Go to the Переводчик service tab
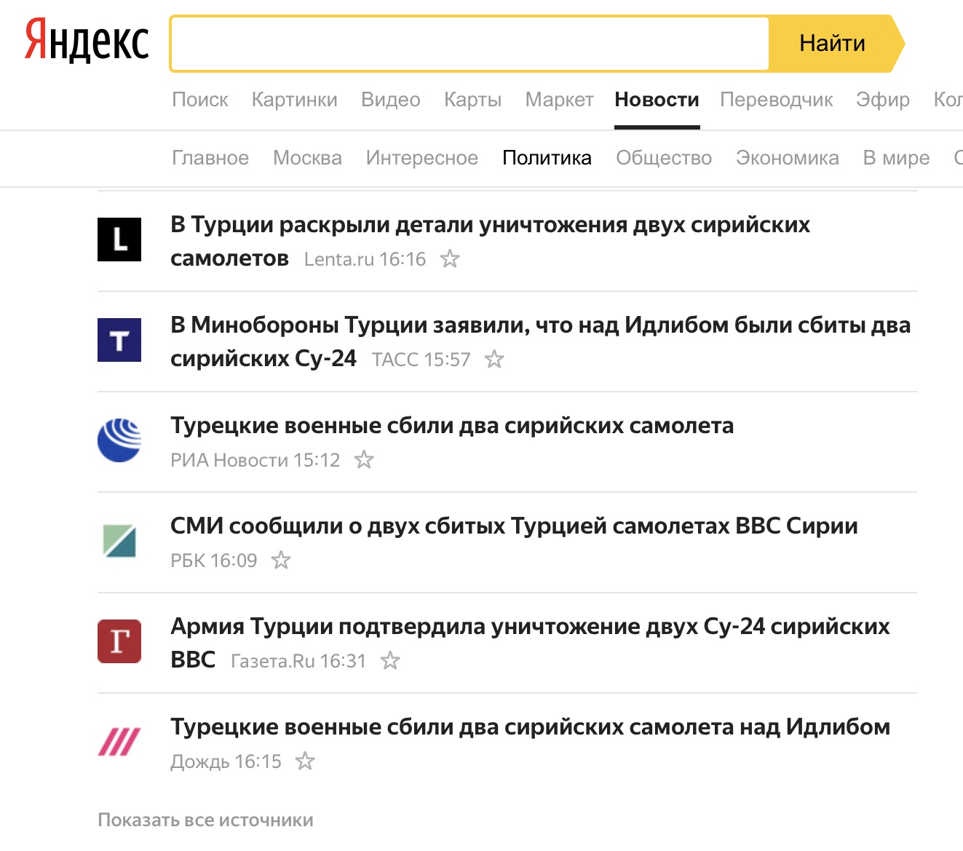 [777, 100]
